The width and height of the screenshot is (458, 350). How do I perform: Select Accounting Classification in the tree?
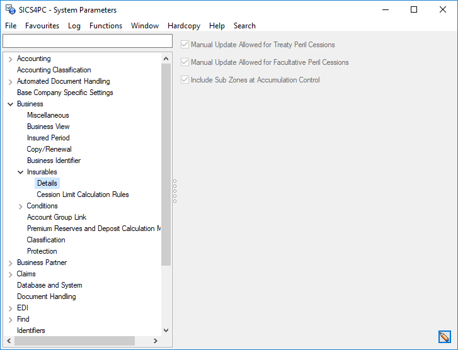point(54,70)
